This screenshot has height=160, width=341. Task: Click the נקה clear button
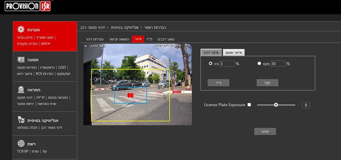[x=267, y=83]
